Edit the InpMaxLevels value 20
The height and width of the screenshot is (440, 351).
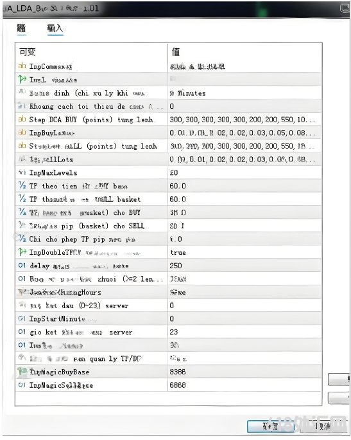(244, 172)
